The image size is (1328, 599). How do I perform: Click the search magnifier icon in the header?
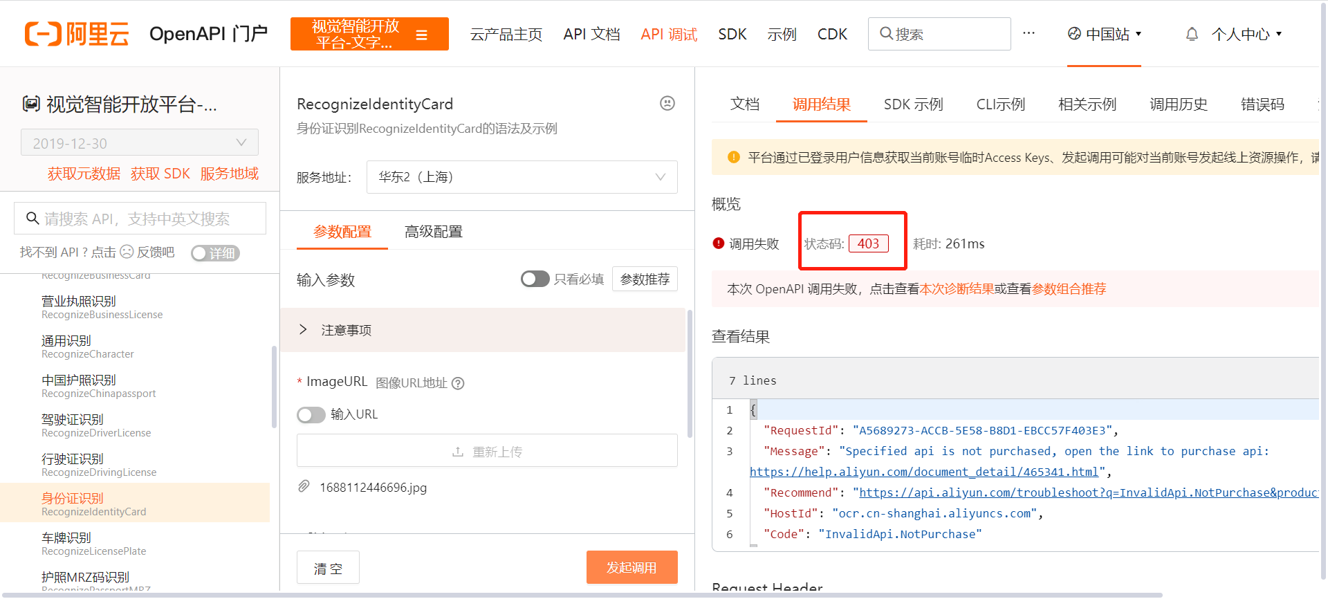point(886,33)
